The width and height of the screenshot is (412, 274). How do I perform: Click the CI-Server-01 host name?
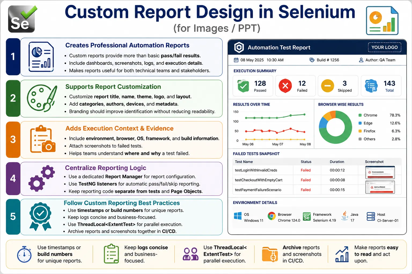pos(388,221)
